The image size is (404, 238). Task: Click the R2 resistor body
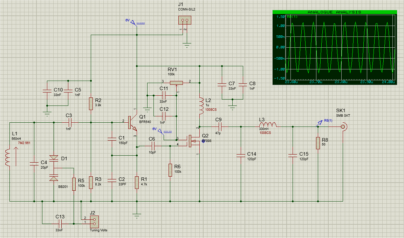91,104
